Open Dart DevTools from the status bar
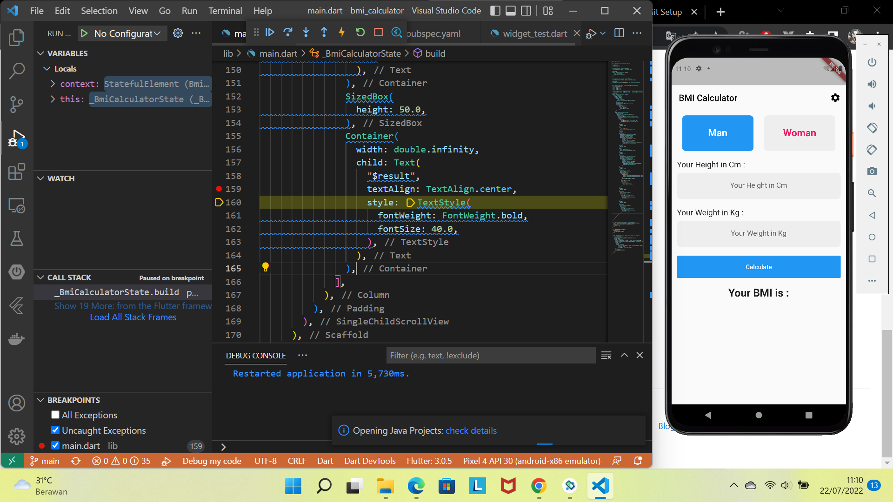This screenshot has height=502, width=893. tap(370, 461)
